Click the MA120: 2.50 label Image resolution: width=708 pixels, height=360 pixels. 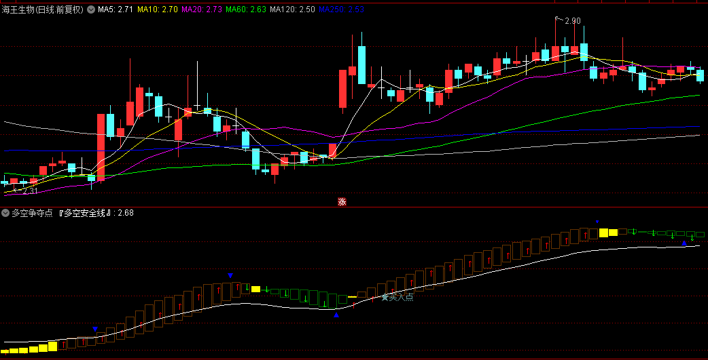(x=292, y=9)
